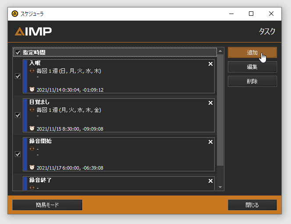Remove the 録音終了 task with its X icon
Image resolution: width=291 pixels, height=224 pixels.
pyautogui.click(x=210, y=181)
